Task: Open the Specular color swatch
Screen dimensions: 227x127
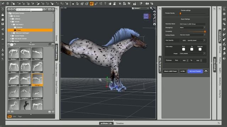Action: (200, 49)
